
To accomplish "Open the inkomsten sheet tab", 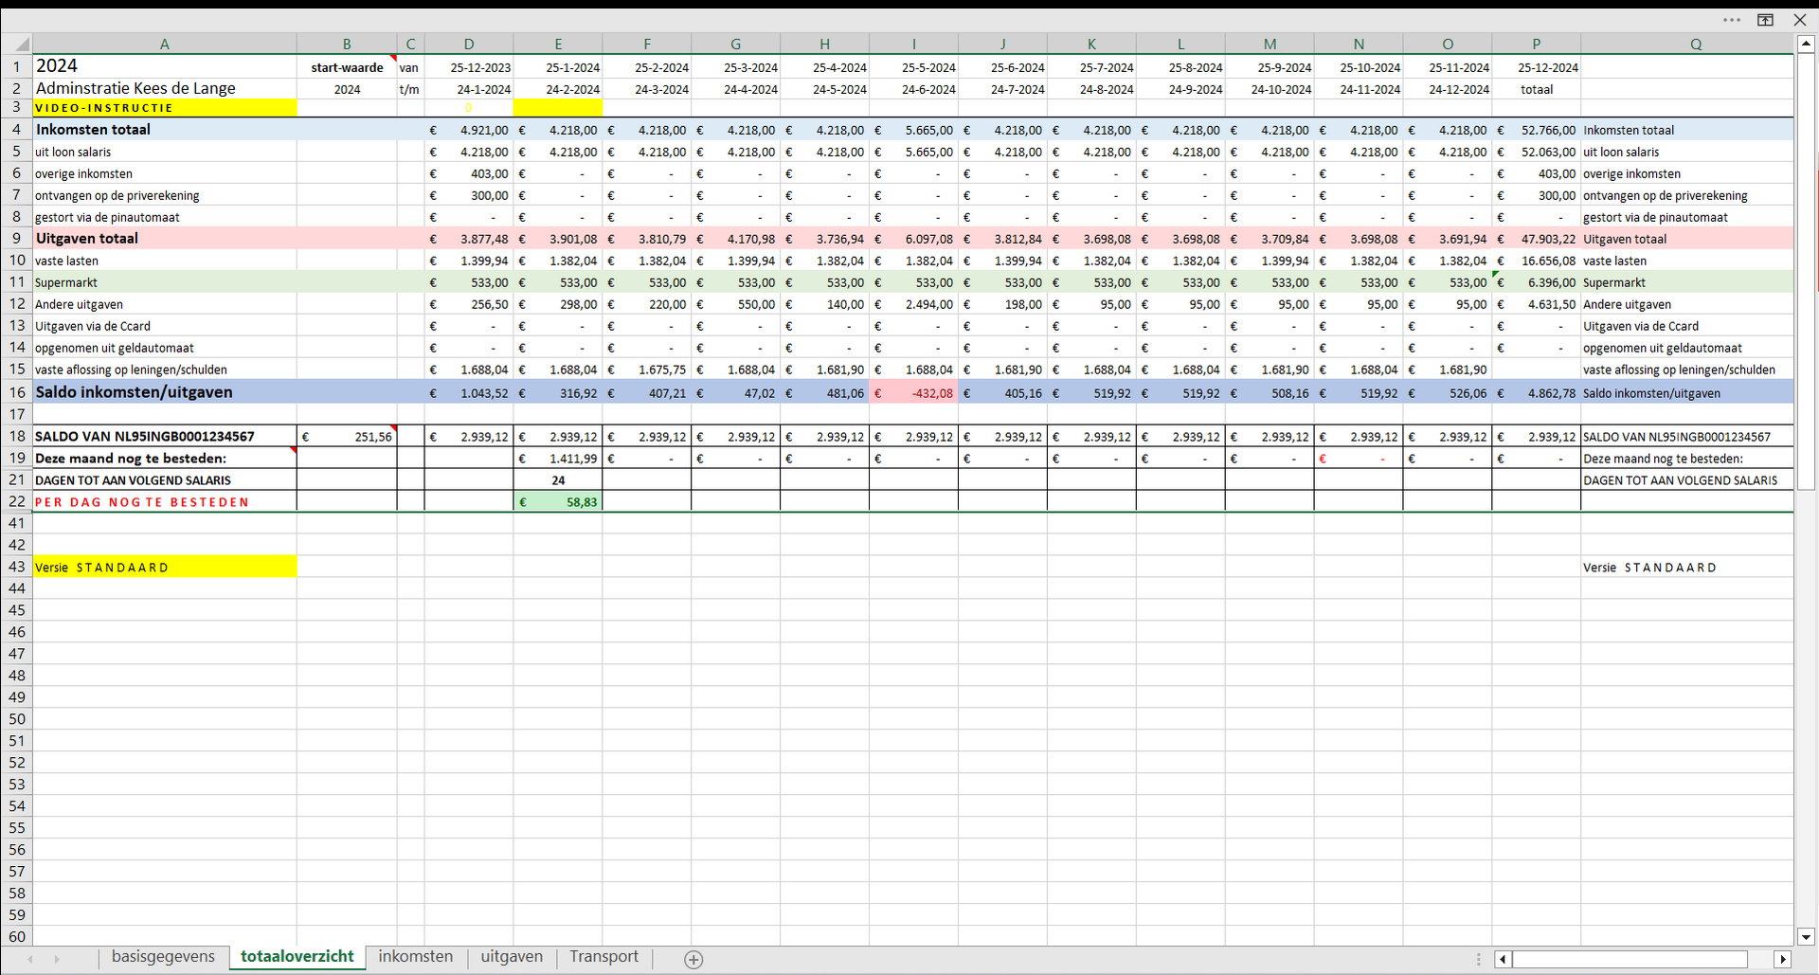I will tap(415, 957).
